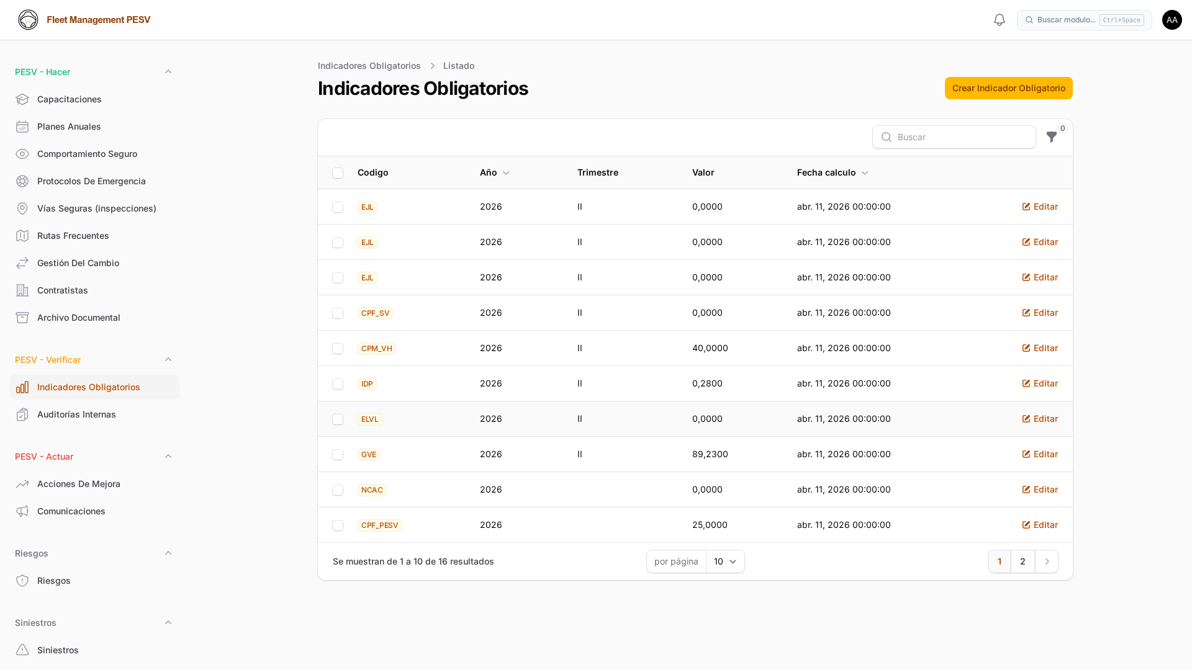
Task: Collapse the Siniestros section chevron
Action: point(168,623)
